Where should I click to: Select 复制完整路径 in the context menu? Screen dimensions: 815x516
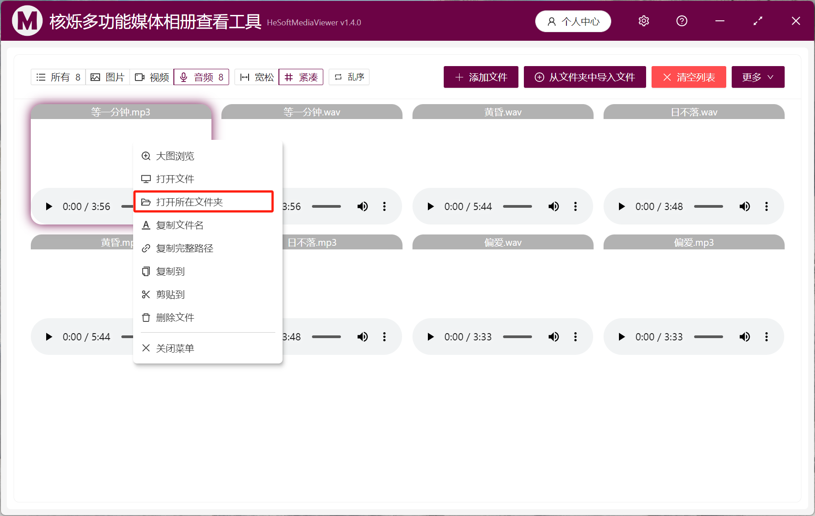tap(185, 248)
